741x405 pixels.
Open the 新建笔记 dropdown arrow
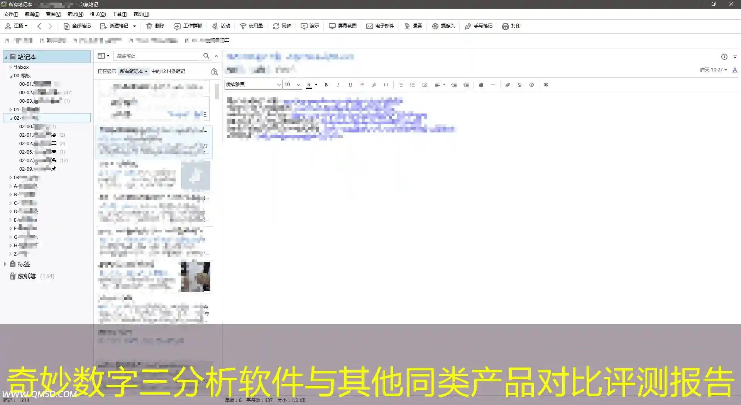click(x=134, y=26)
